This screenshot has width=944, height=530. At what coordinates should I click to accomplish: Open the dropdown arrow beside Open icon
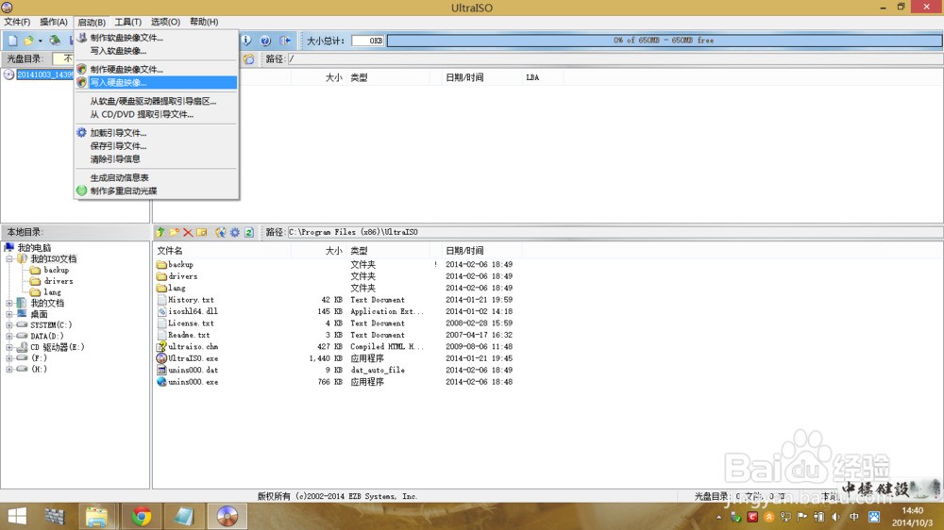[41, 41]
